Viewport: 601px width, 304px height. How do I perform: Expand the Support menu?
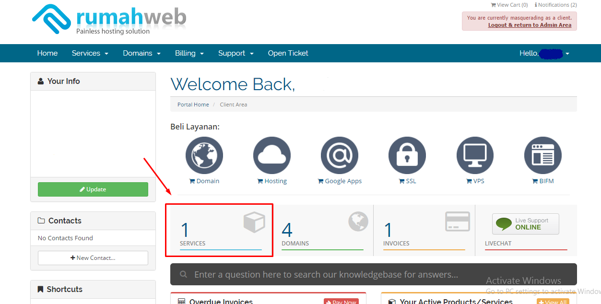click(236, 53)
